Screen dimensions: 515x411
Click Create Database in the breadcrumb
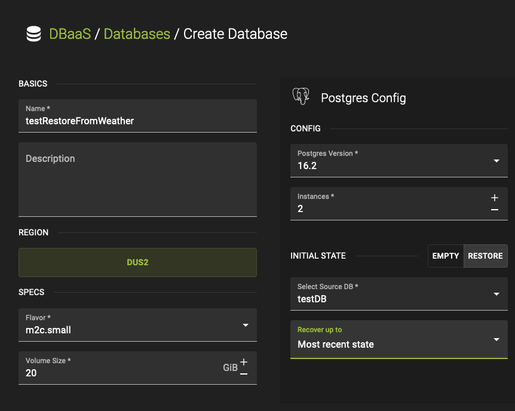click(236, 34)
